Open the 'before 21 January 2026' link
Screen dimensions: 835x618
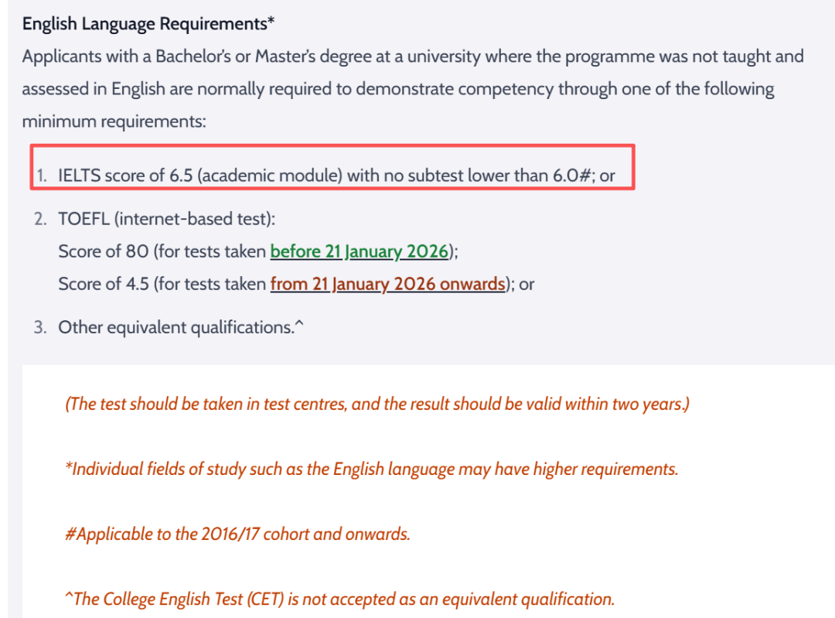pos(360,251)
